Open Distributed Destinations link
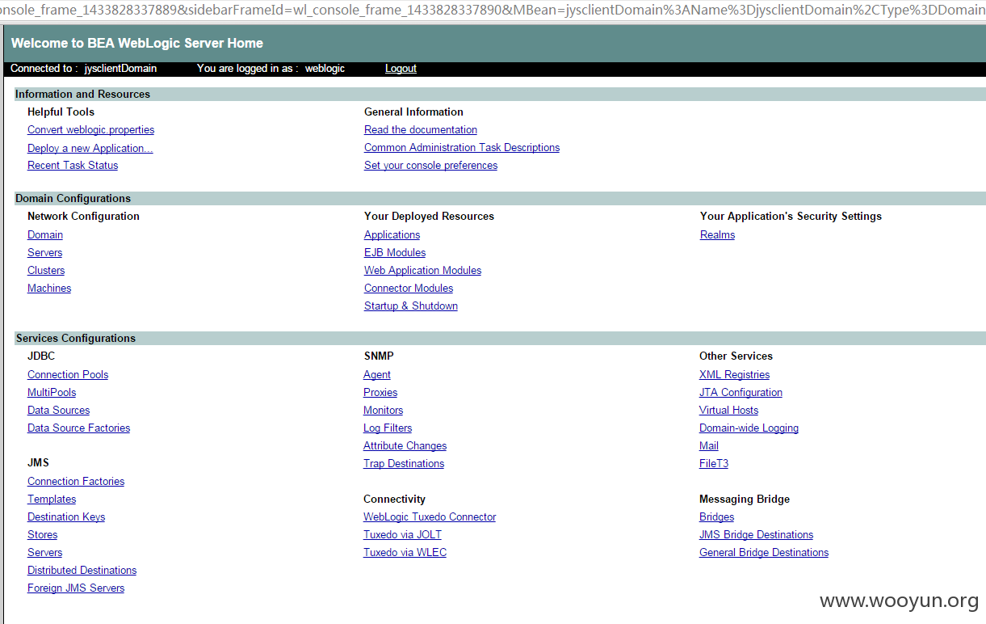This screenshot has height=624, width=986. pos(82,571)
